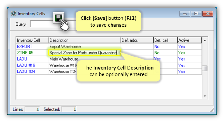Maximize the Inventory Cells window
Image resolution: width=224 pixels, height=122 pixels.
(196, 14)
